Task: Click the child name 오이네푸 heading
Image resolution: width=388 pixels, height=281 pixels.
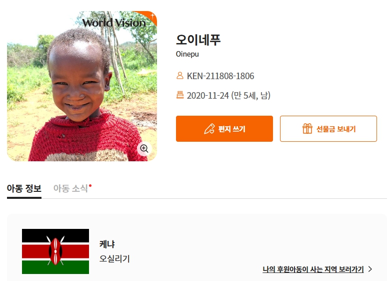Action: (198, 40)
